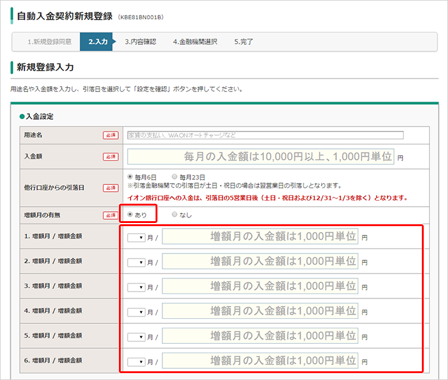Go to step 3.内容確認
The width and height of the screenshot is (448, 380).
tap(140, 42)
